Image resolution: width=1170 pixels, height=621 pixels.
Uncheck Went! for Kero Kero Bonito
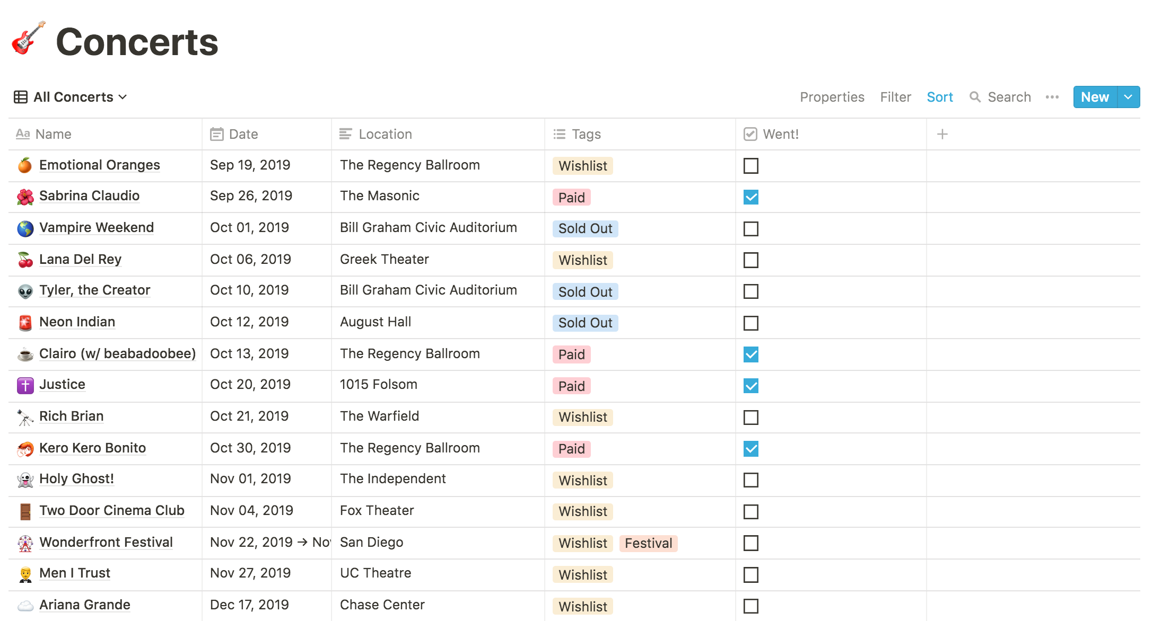pyautogui.click(x=751, y=449)
